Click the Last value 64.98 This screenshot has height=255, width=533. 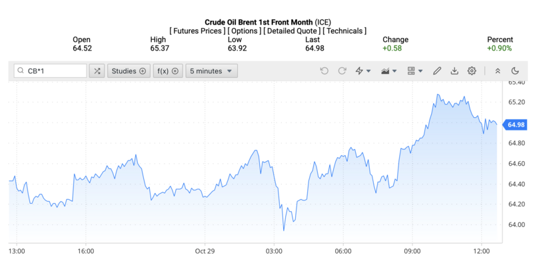point(314,48)
